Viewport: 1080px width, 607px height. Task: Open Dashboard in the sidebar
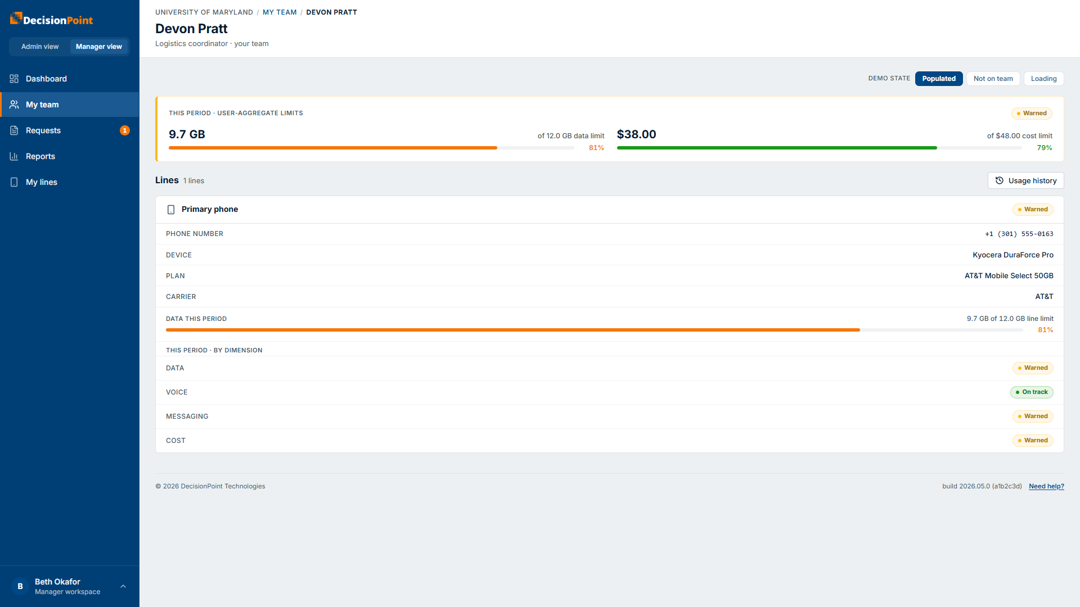click(x=70, y=79)
